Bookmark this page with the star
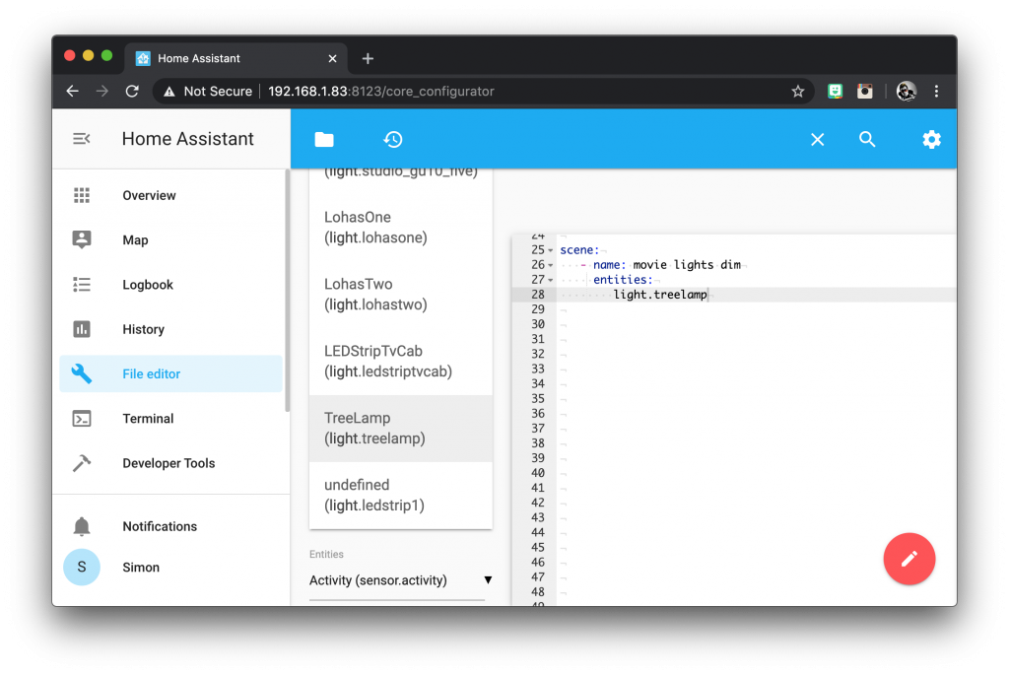 [x=798, y=92]
